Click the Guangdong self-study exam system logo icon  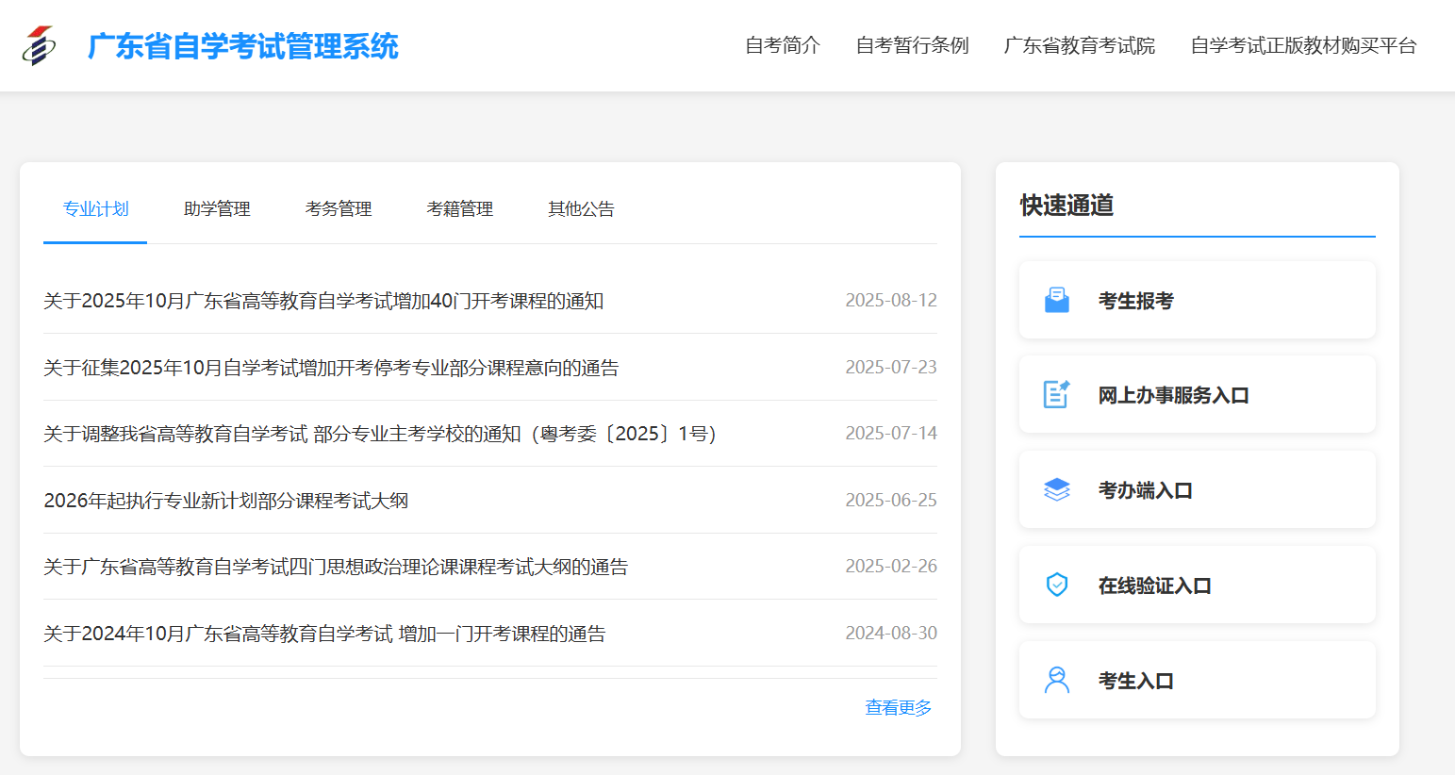[39, 45]
